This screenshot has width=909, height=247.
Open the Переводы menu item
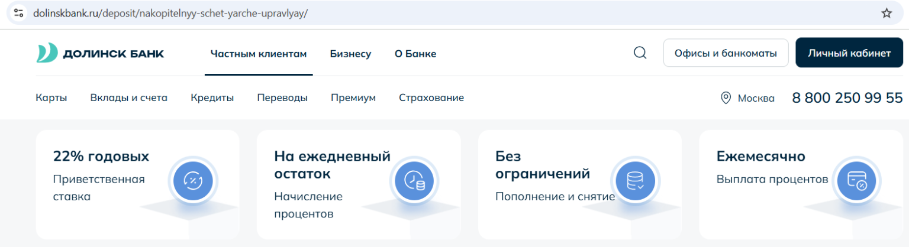pyautogui.click(x=282, y=98)
